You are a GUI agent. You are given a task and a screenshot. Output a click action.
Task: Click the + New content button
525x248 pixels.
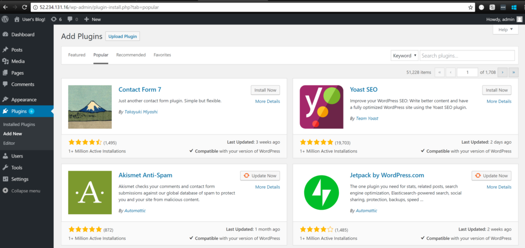coord(92,19)
